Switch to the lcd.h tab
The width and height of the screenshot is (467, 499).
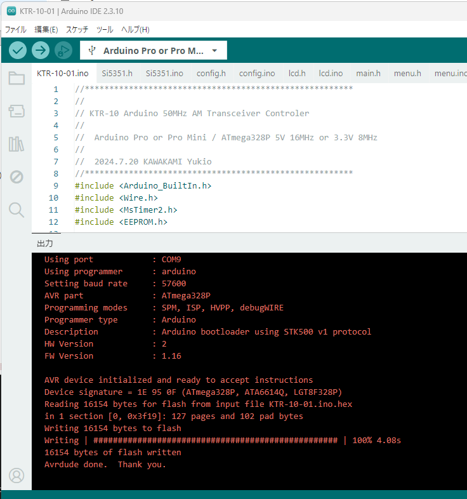(297, 74)
